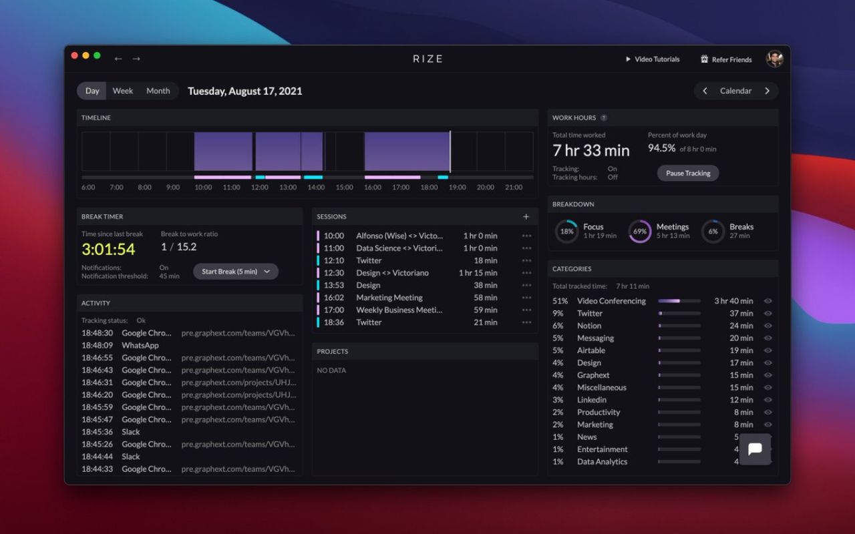Open the support chat bubble
Viewport: 855px width, 534px height.
(x=755, y=449)
